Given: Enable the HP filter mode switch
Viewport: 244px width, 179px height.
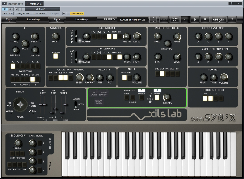Looking at the screenshot, I should [177, 73].
